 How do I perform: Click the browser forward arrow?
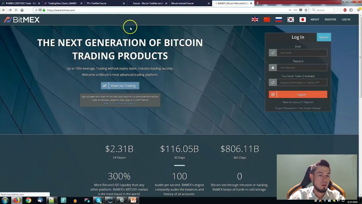pyautogui.click(x=10, y=10)
